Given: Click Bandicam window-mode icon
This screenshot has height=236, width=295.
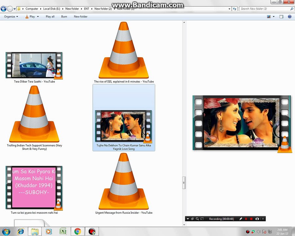Looking at the screenshot, I should (192, 219).
